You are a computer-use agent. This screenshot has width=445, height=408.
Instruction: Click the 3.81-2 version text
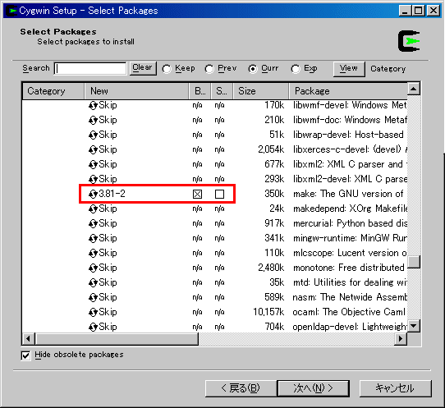(112, 194)
